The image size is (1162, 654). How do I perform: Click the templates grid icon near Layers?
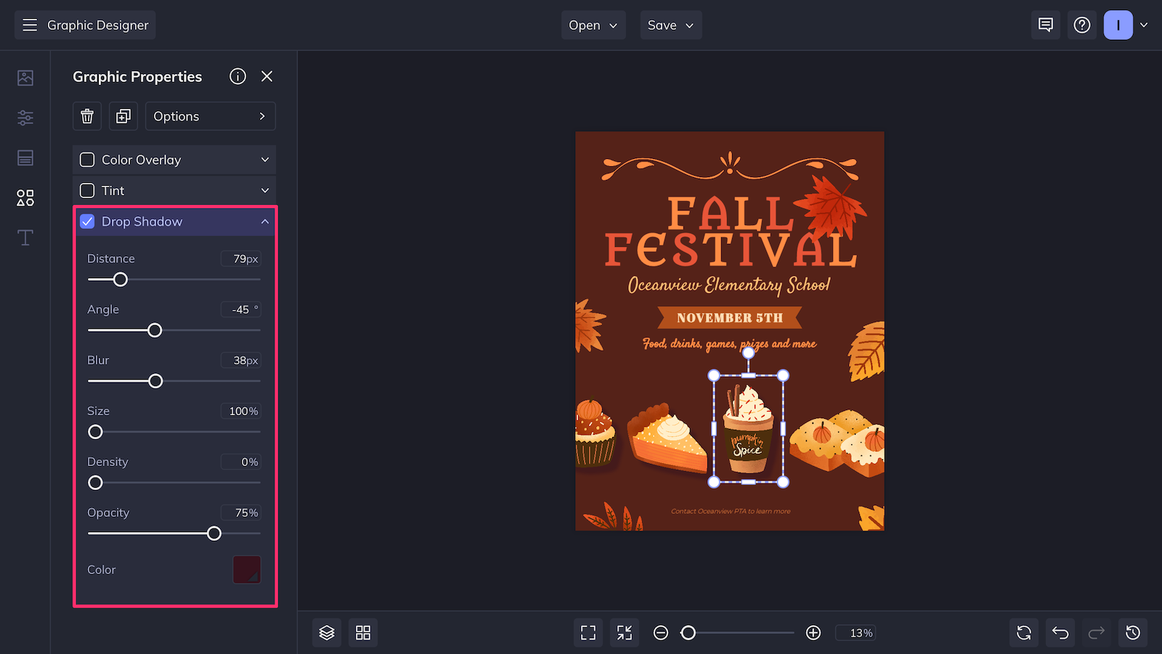click(x=362, y=632)
